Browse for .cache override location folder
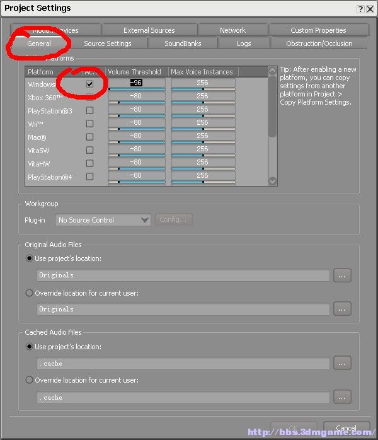This screenshot has height=440, width=378. tap(342, 397)
